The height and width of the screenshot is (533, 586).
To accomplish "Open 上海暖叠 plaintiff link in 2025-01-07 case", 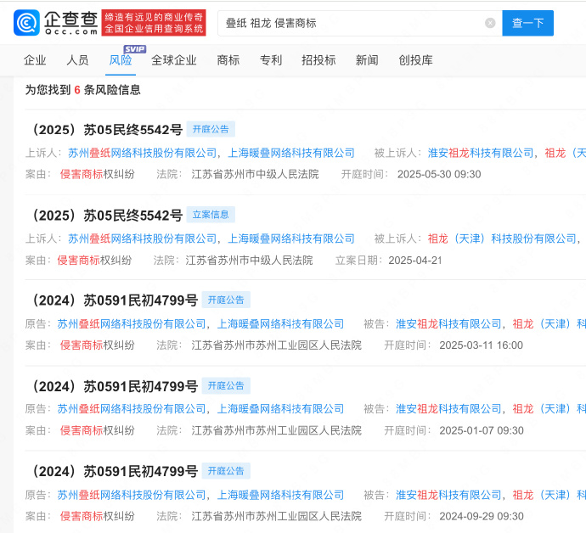I will click(280, 409).
